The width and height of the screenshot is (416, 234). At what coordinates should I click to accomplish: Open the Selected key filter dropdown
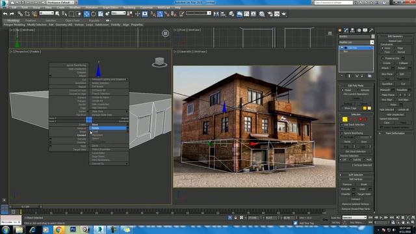354,218
